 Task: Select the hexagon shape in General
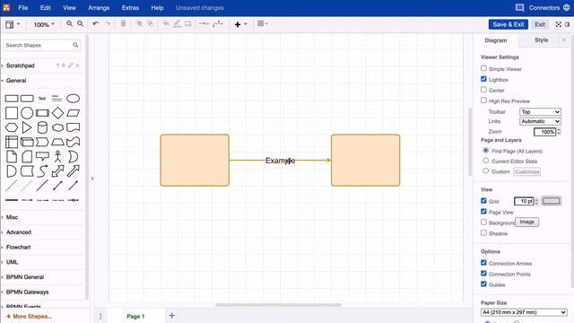[12, 127]
